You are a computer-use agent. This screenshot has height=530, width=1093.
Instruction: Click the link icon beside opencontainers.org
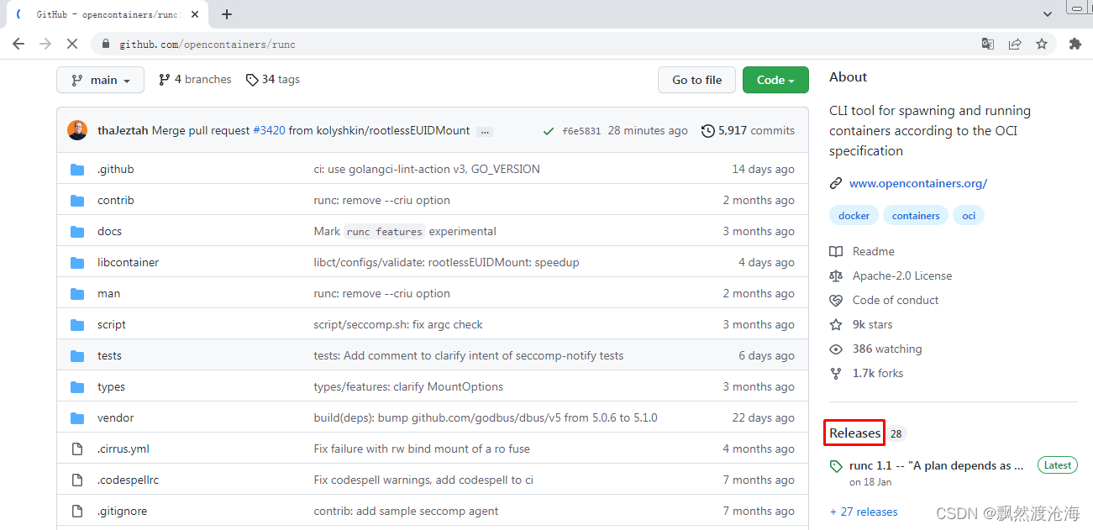pos(836,183)
